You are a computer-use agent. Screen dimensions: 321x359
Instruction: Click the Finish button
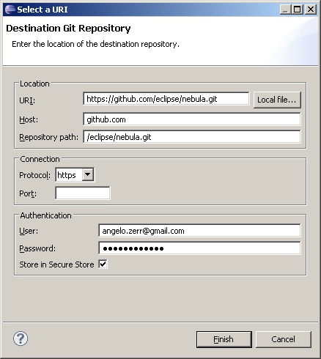coord(224,339)
